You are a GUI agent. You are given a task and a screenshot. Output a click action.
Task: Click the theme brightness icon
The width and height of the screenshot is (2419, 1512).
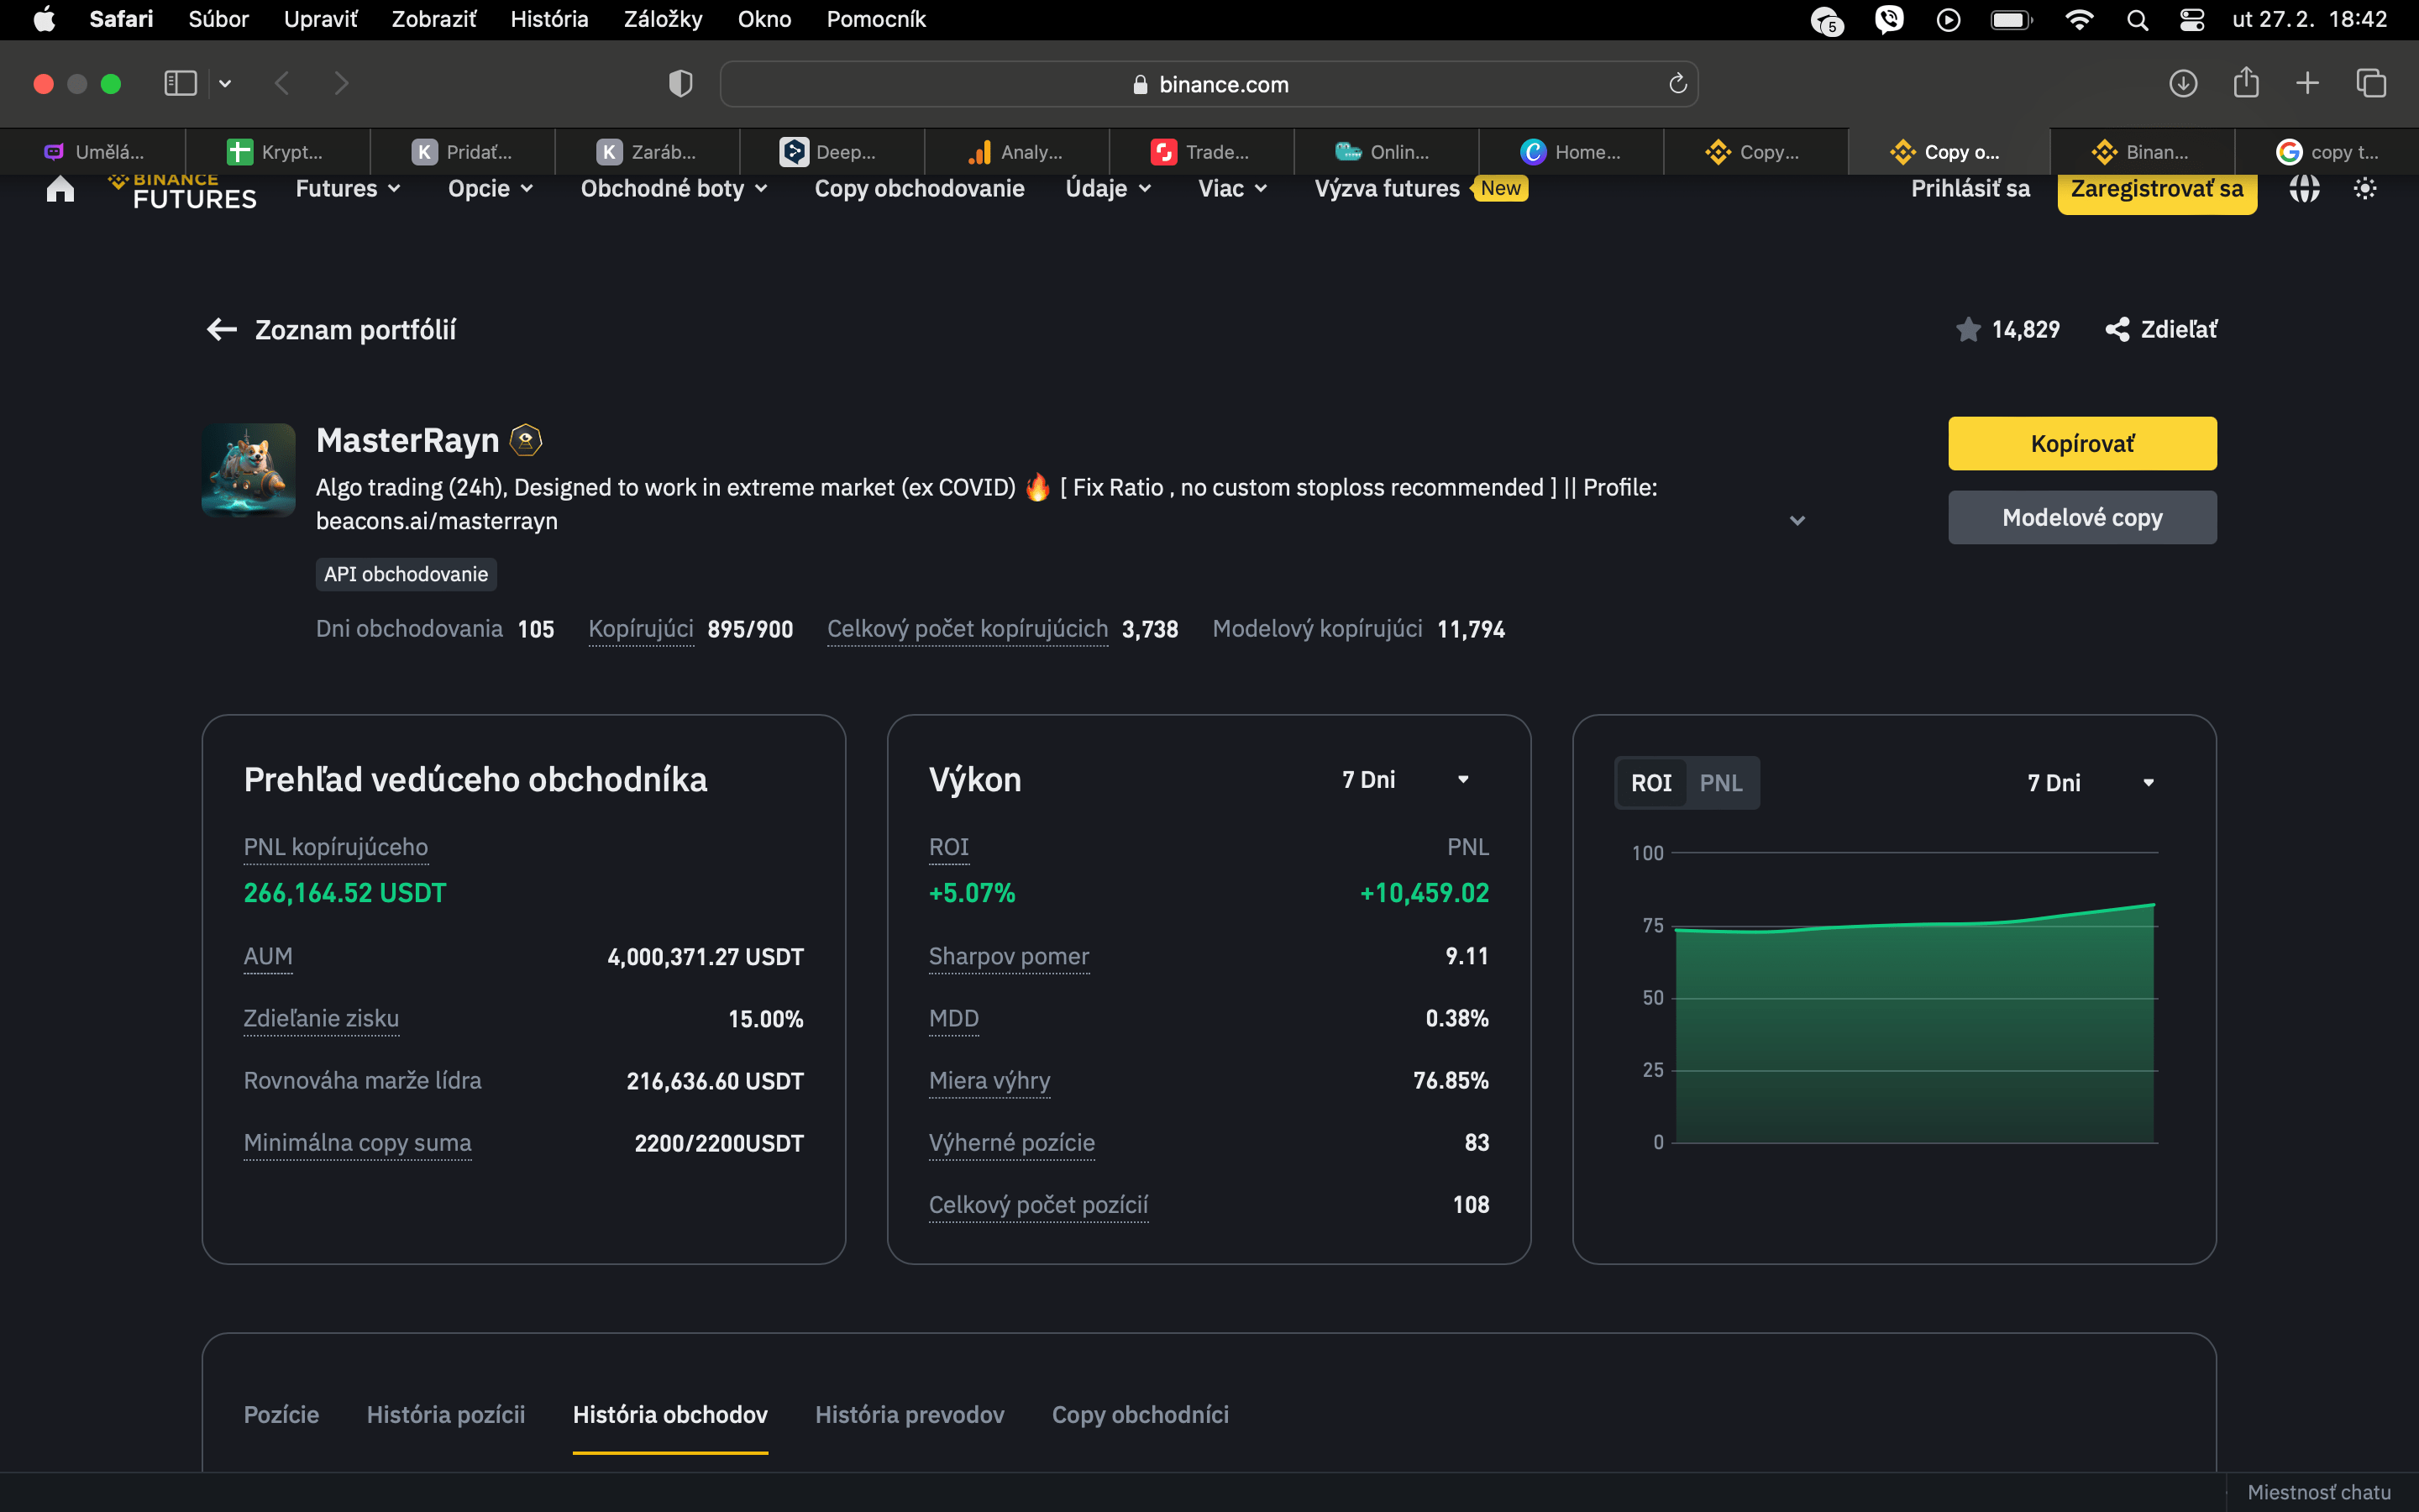[x=2364, y=188]
